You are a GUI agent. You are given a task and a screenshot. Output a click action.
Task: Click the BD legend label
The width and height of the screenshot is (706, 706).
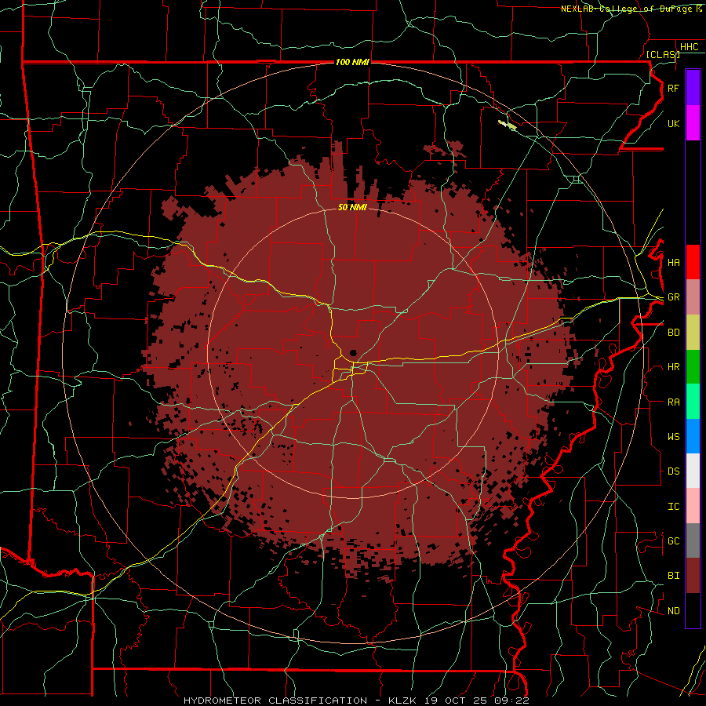click(x=673, y=333)
